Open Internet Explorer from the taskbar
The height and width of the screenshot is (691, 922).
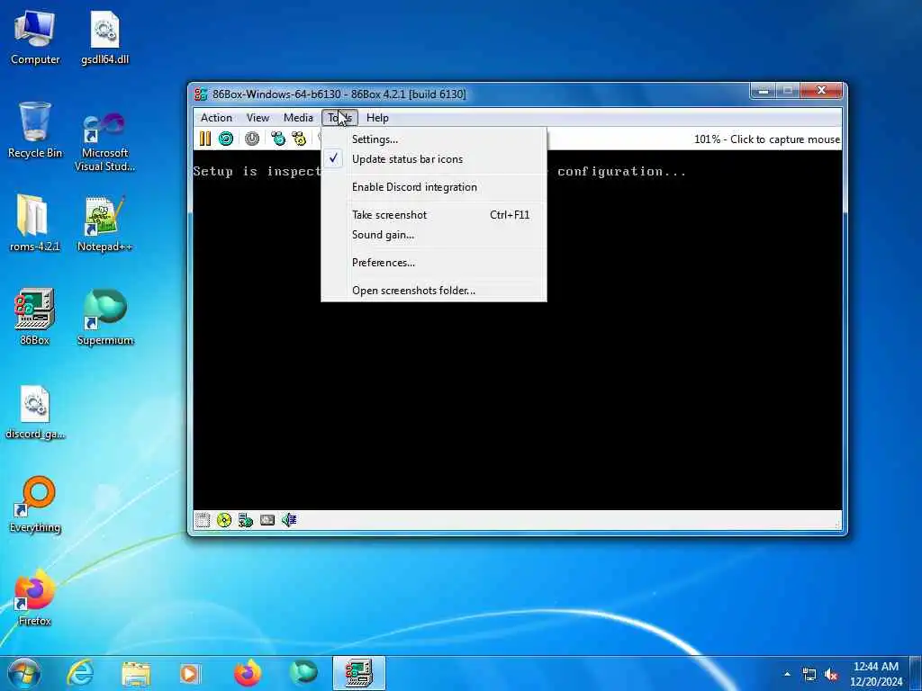[x=80, y=673]
